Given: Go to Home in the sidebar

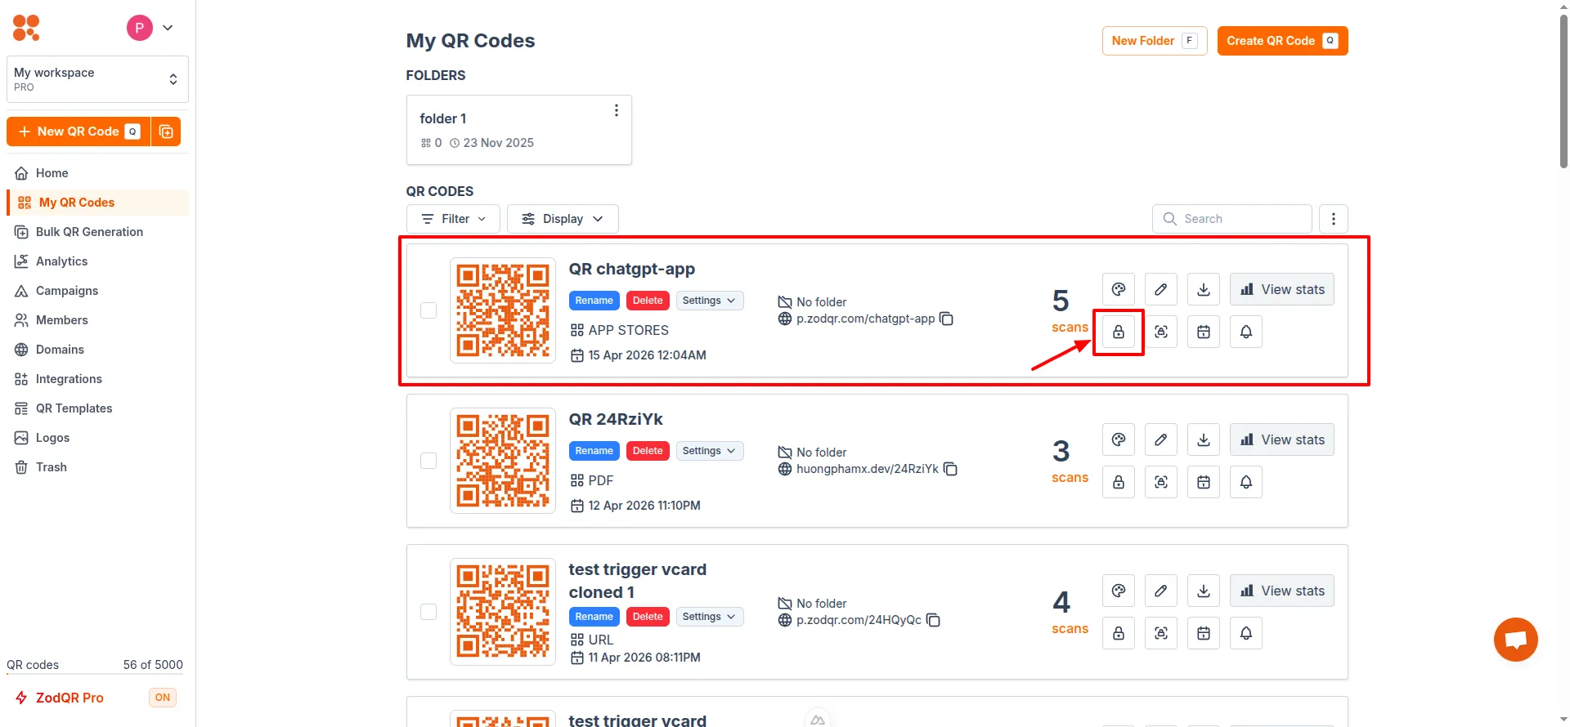Looking at the screenshot, I should 97,173.
